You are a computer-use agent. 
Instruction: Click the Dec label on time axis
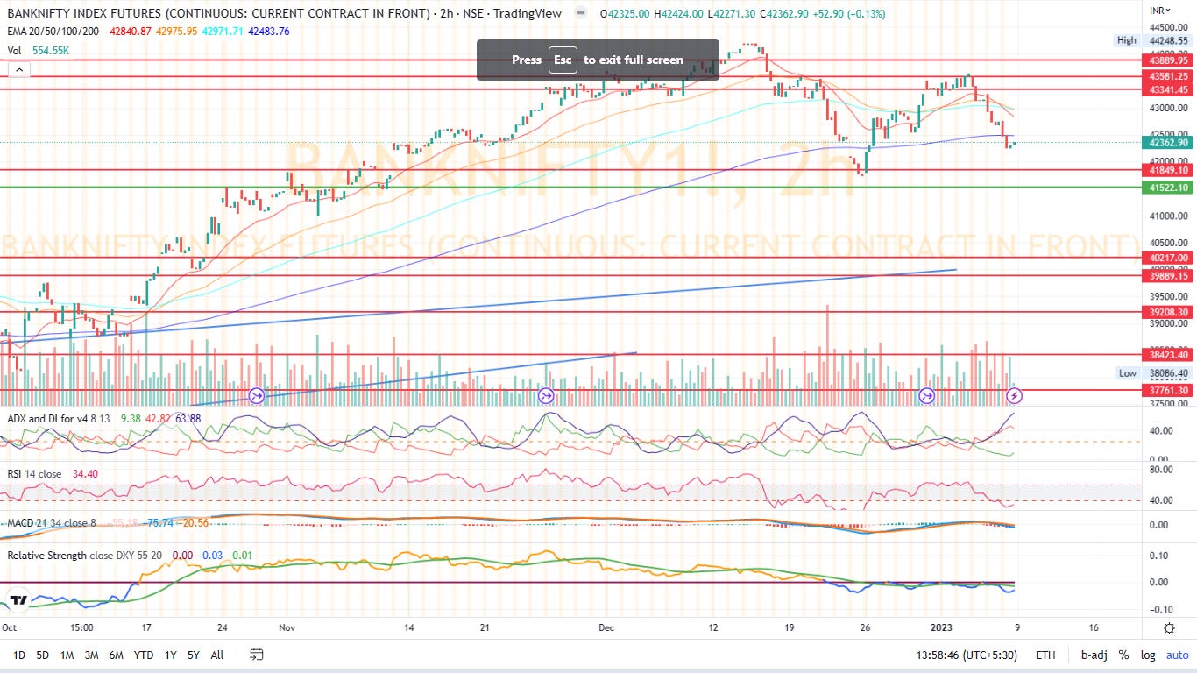[608, 628]
